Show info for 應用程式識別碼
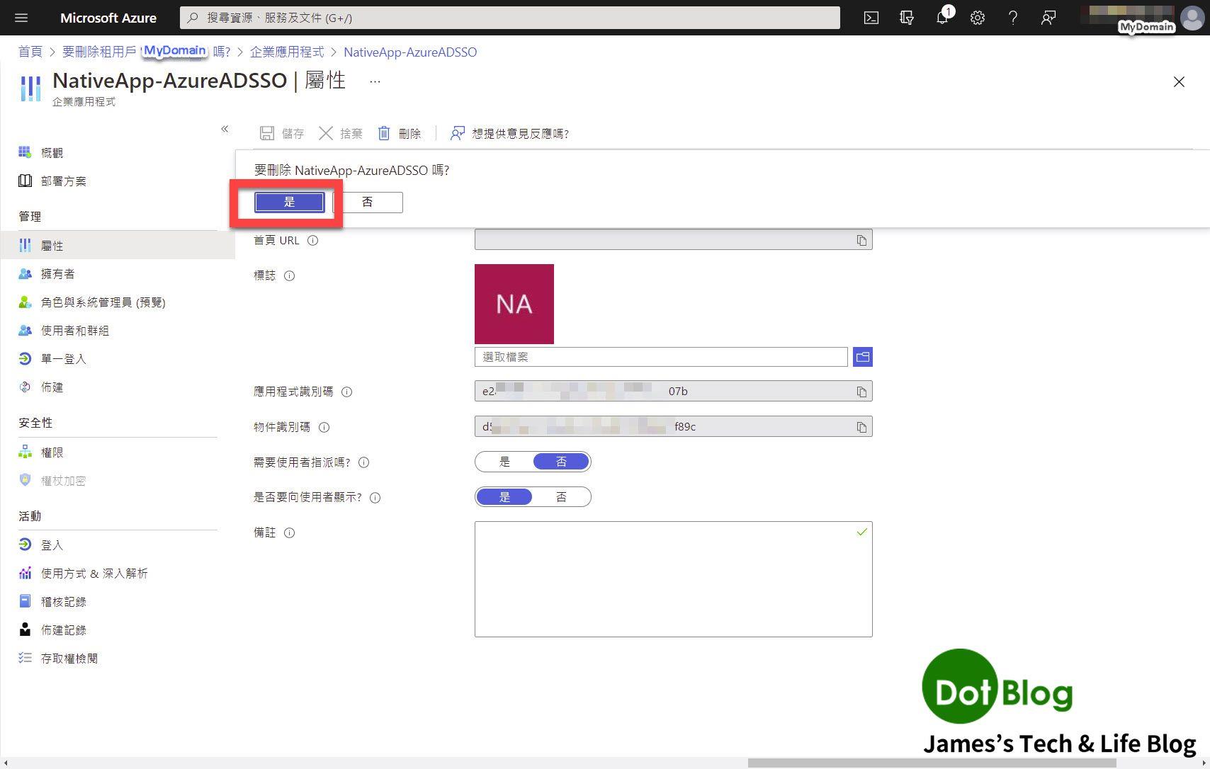This screenshot has height=769, width=1210. 346,392
